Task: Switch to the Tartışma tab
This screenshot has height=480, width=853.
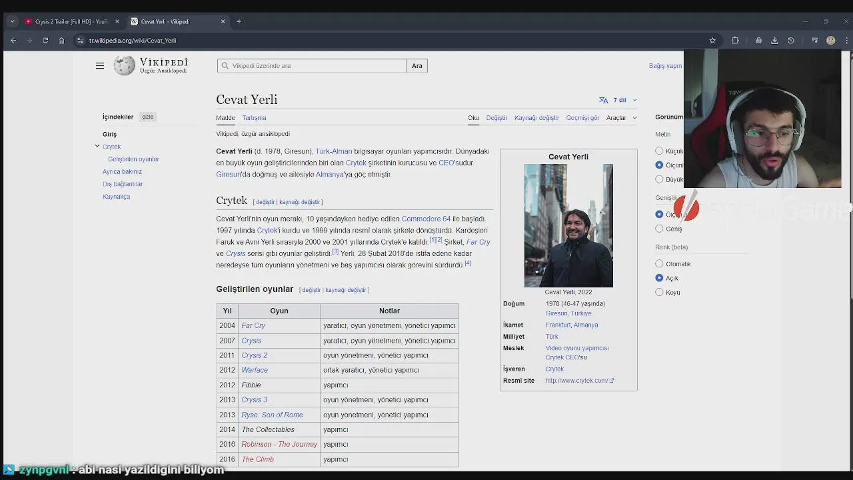Action: tap(254, 118)
